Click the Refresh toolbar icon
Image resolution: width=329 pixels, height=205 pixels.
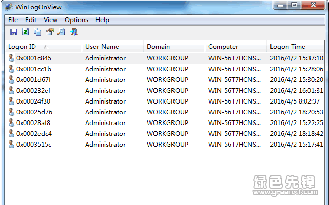pos(26,32)
